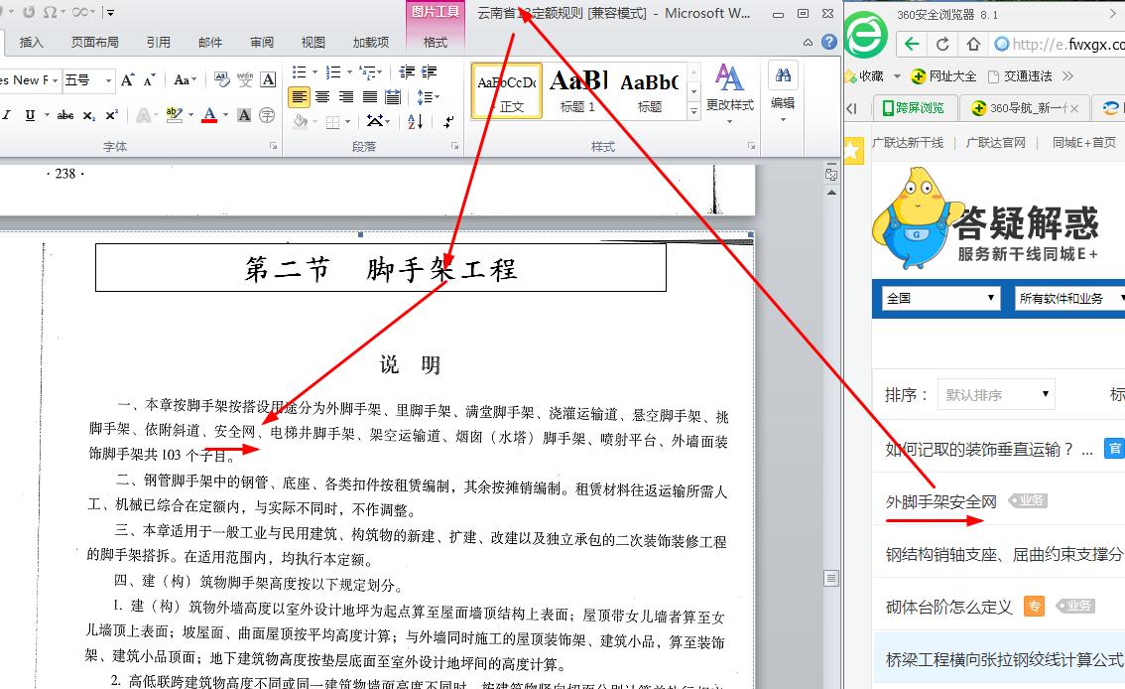Open text effects glowing A icon

click(144, 115)
